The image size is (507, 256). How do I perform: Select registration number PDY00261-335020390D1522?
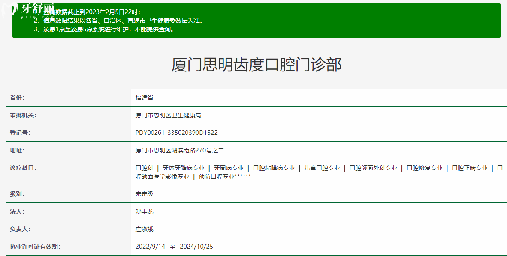pos(177,133)
